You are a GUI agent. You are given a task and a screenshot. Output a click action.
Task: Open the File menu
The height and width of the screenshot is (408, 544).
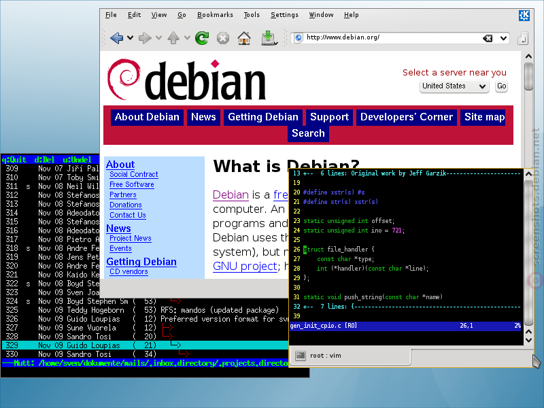111,14
